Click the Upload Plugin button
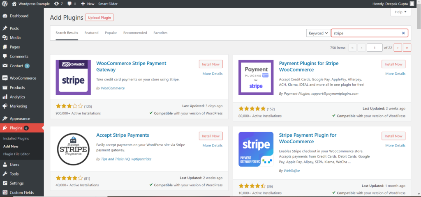This screenshot has width=421, height=197. tap(99, 17)
